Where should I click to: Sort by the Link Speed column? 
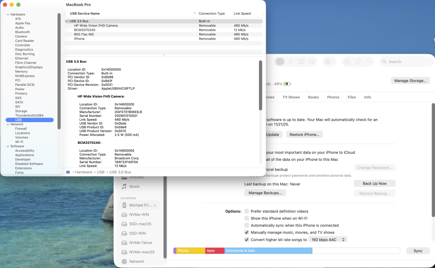click(x=247, y=14)
